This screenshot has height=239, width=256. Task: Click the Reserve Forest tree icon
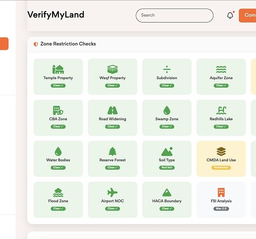tap(112, 151)
